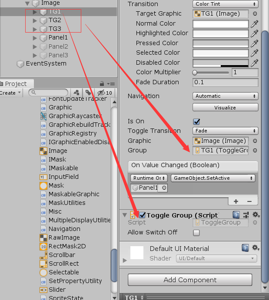Open object picker for Target Graphic
The height and width of the screenshot is (300, 269).
(255, 13)
